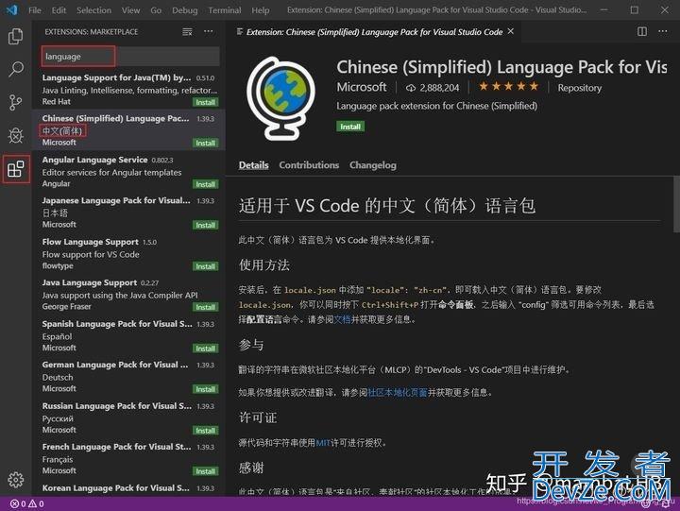Open the Debug view bug icon
The image size is (680, 511).
coord(16,135)
